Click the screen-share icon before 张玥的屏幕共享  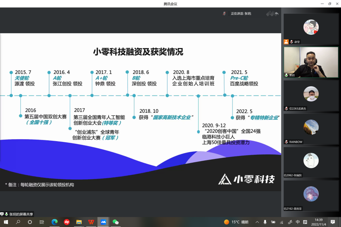tap(2, 214)
